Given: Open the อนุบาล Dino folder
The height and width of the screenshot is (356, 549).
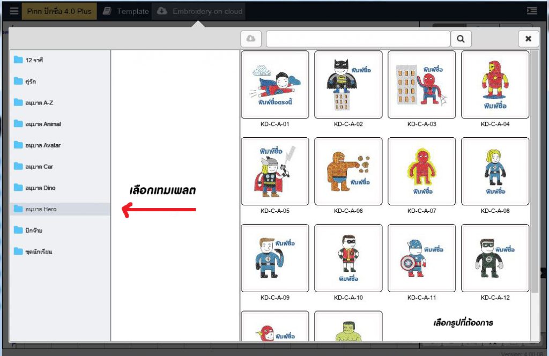Looking at the screenshot, I should click(x=60, y=188).
